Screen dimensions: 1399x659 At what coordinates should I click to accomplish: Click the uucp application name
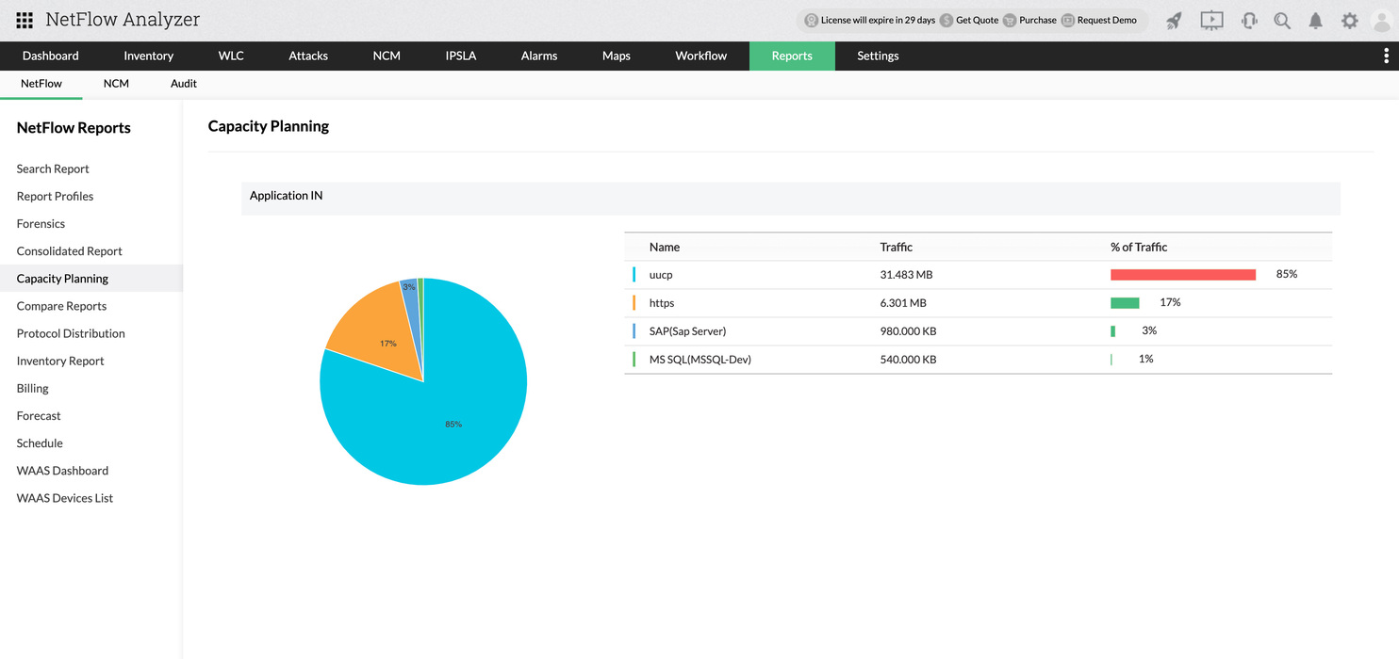tap(661, 275)
